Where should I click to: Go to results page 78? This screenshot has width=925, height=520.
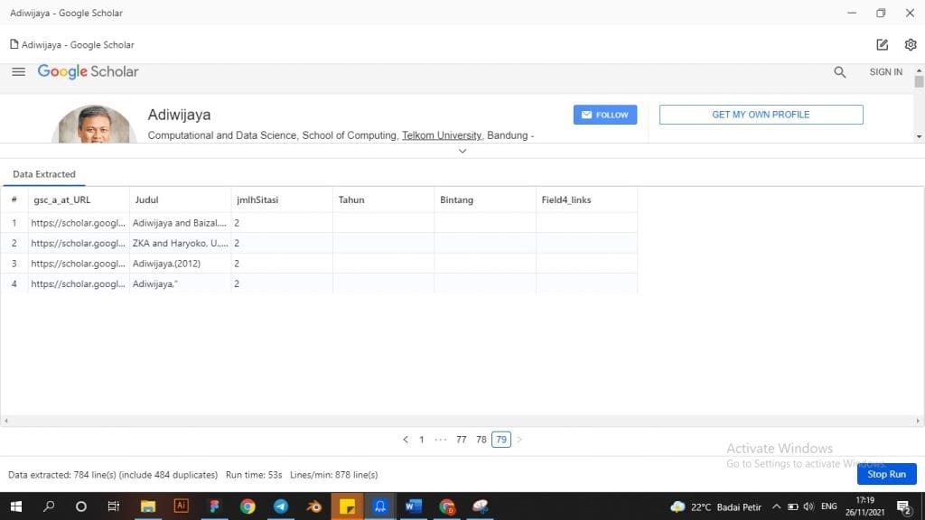click(x=481, y=440)
